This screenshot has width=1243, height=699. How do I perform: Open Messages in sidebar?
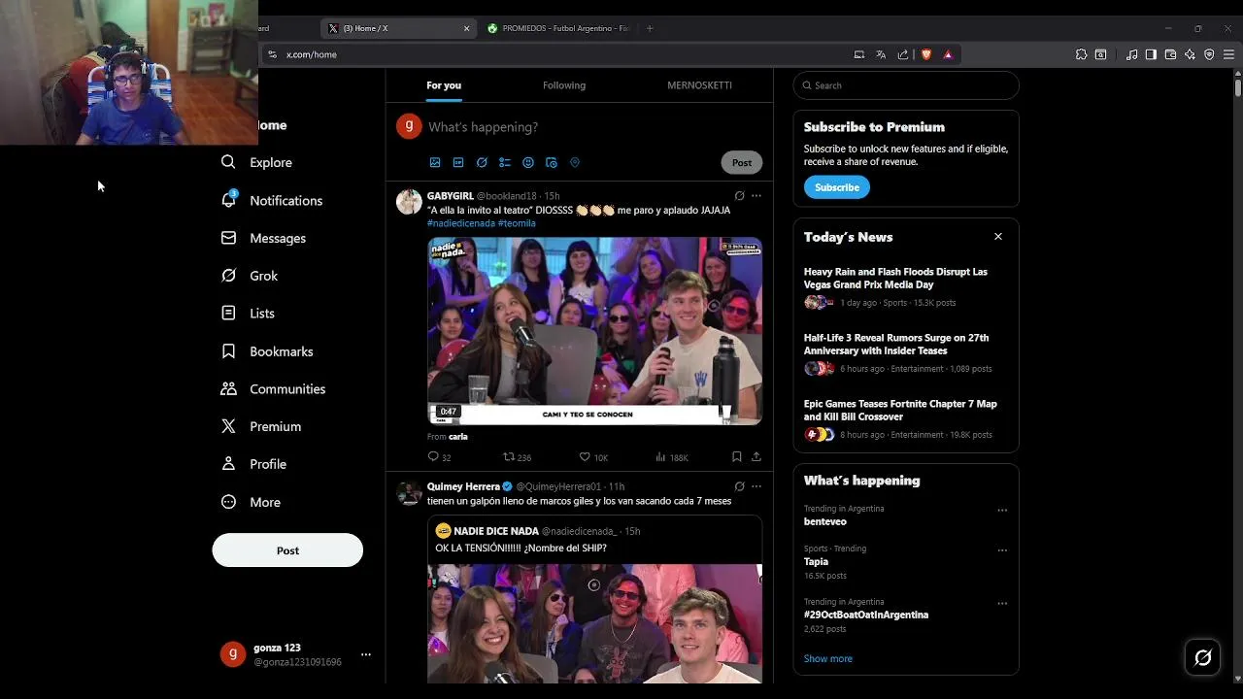point(263,238)
